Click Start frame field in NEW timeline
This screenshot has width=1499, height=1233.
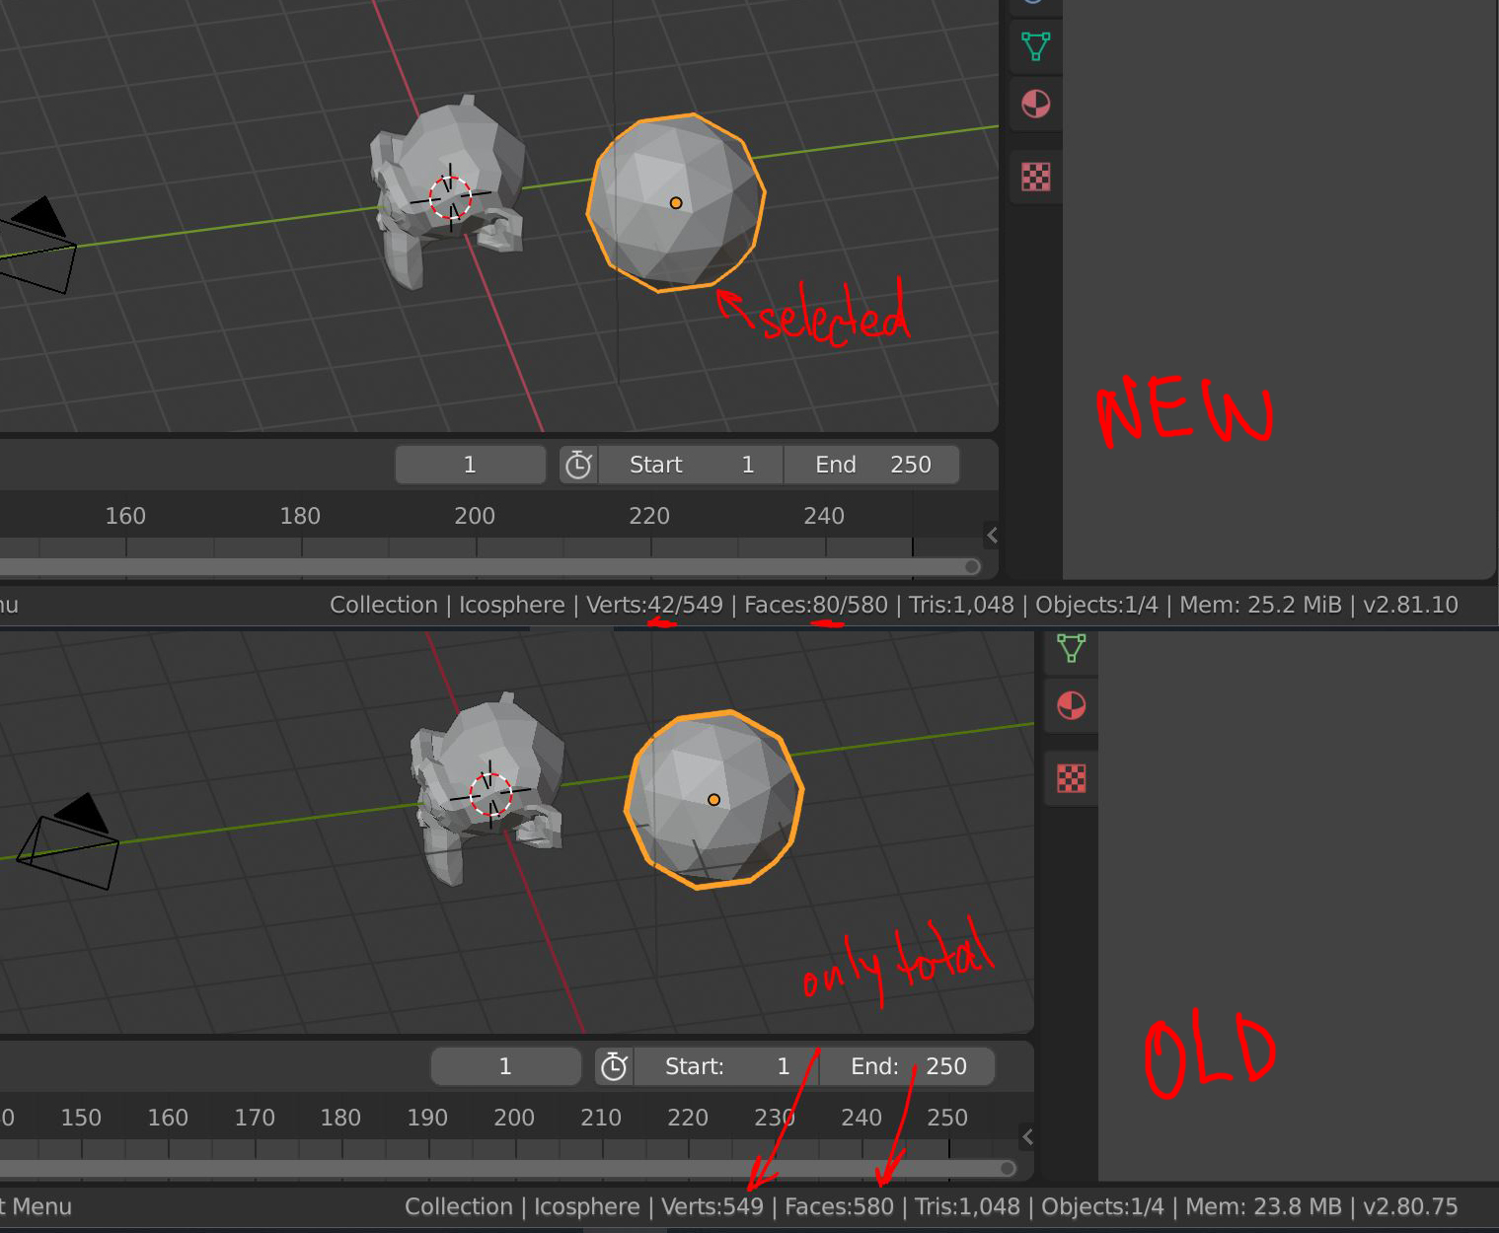pyautogui.click(x=691, y=465)
